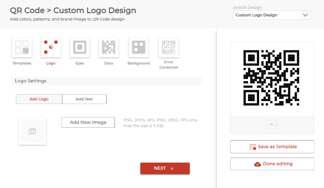This screenshot has height=188, width=324.
Task: Switch to the Add Text tab
Action: [x=84, y=99]
